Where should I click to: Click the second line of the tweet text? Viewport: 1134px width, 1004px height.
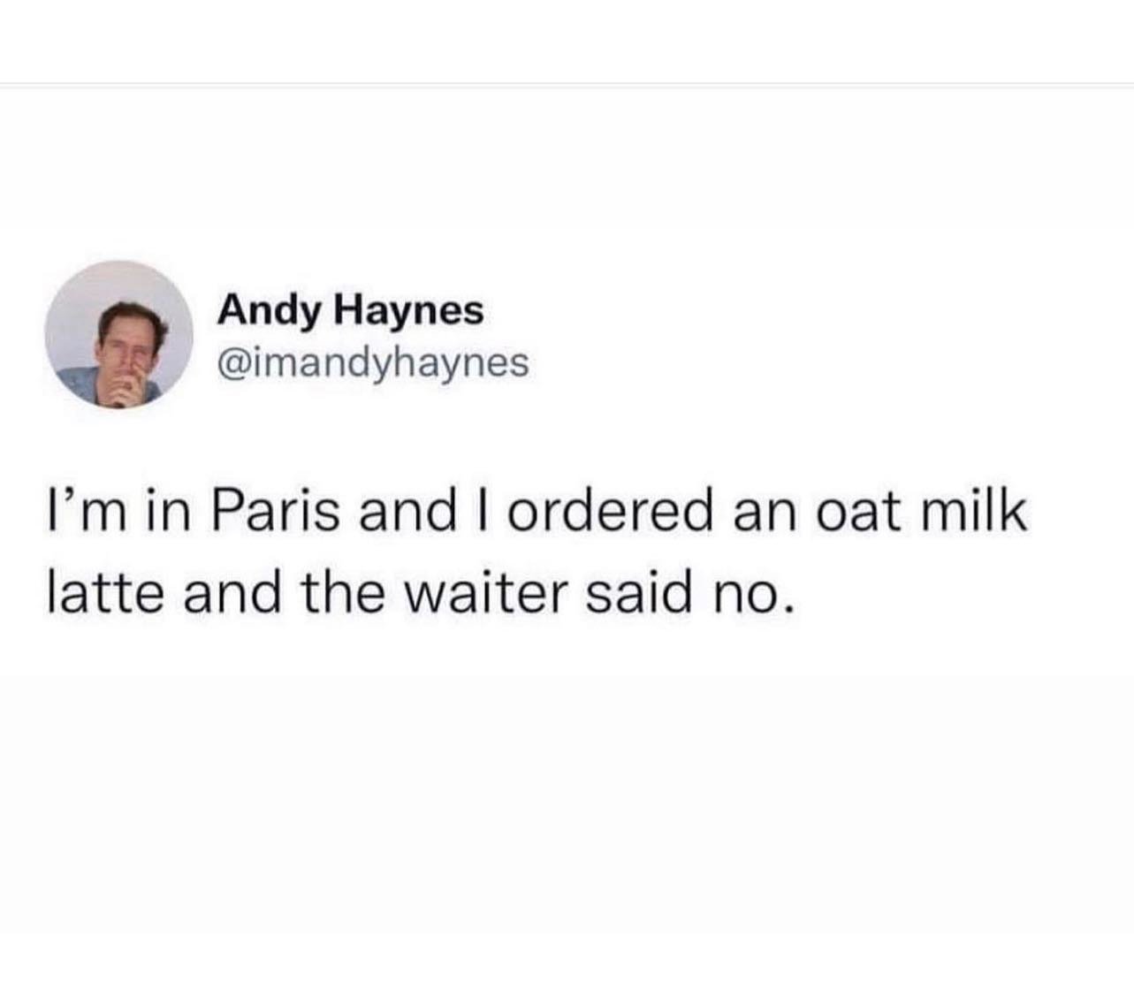click(415, 592)
